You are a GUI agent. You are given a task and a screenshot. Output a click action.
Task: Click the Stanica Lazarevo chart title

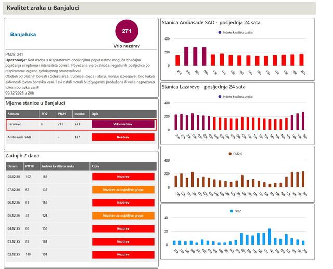(x=203, y=87)
